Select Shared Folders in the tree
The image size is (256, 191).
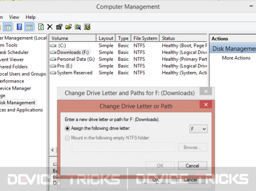(x=14, y=67)
